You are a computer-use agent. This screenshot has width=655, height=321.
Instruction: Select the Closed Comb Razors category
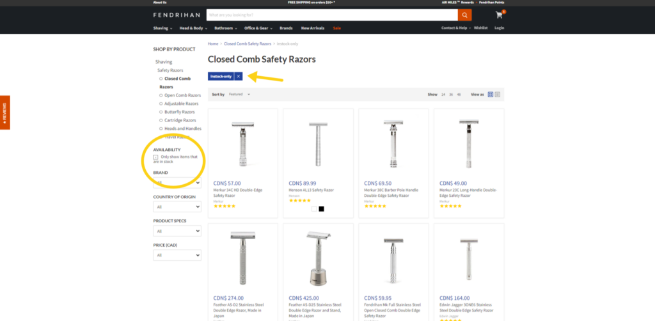(175, 82)
